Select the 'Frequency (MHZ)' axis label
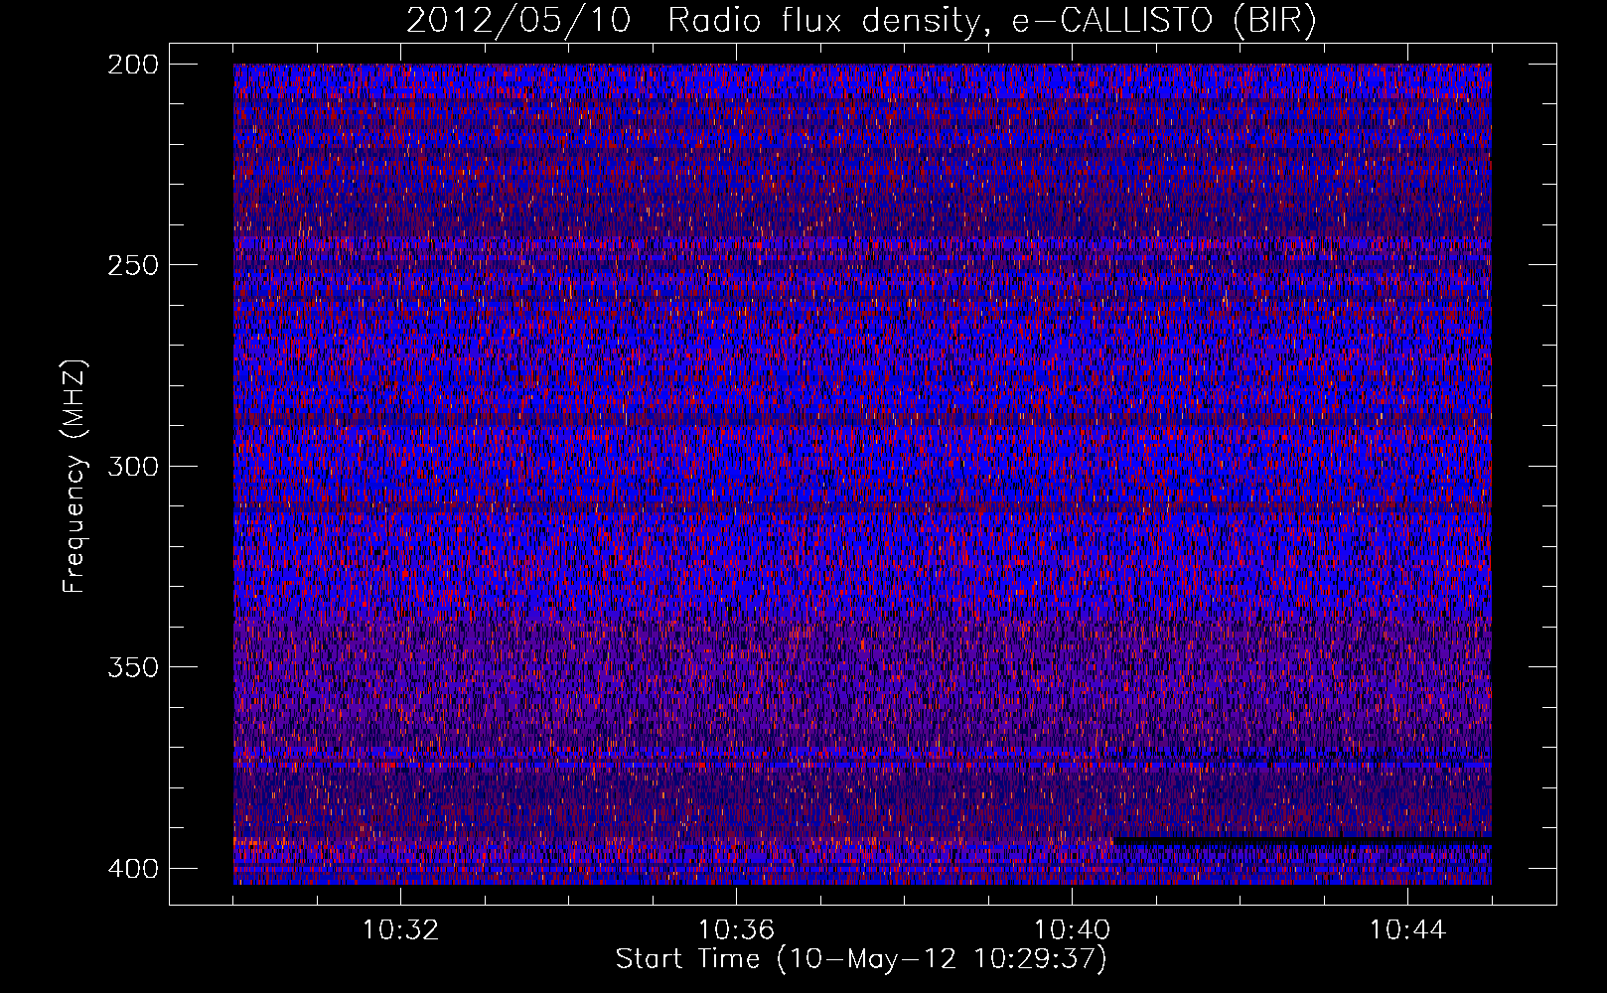 tap(74, 476)
